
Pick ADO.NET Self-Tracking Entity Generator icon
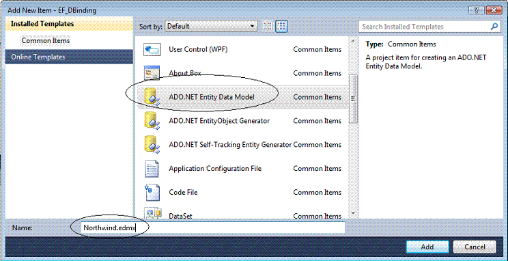click(152, 145)
